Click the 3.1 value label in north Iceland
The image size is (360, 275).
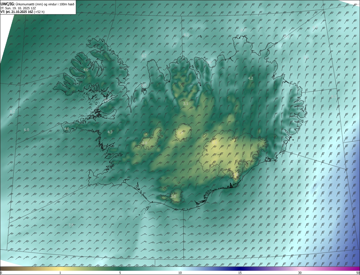(x=186, y=104)
